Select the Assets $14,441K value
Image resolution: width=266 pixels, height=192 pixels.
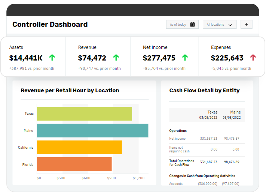pos(26,58)
